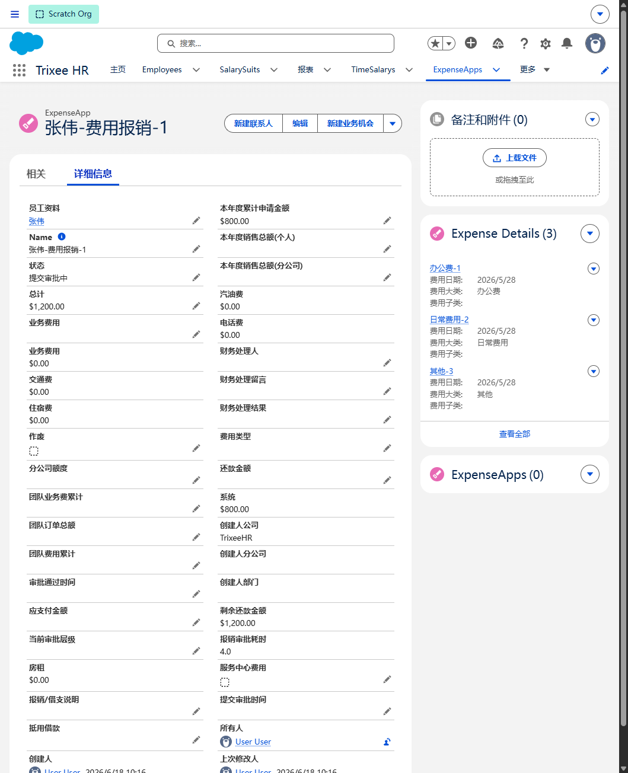Open the 报表 tab dropdown chevron
The width and height of the screenshot is (628, 773).
tap(327, 70)
